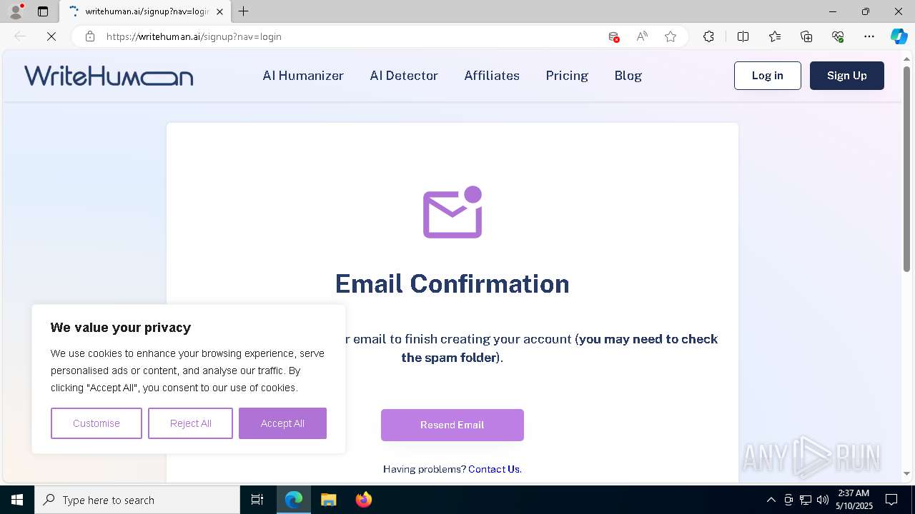Screen dimensions: 915x514
Task: Stop loading the page
Action: (x=51, y=36)
